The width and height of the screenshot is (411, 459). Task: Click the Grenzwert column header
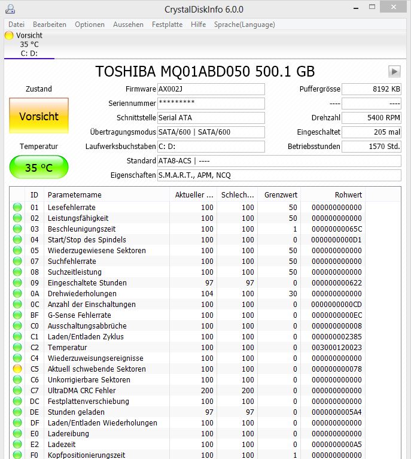click(279, 195)
